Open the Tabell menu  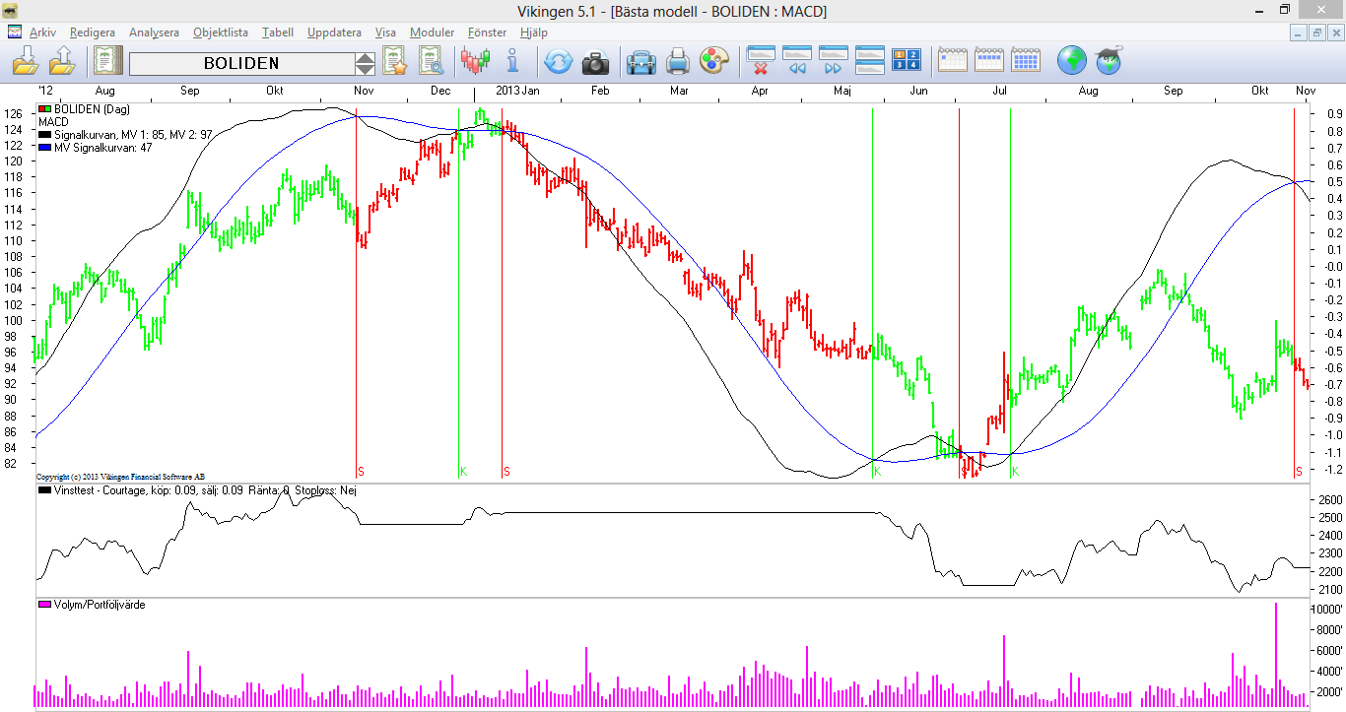[278, 32]
